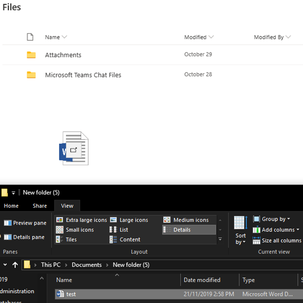The width and height of the screenshot is (303, 303).
Task: Click the dragged Word document shortcut icon
Action: point(74,148)
